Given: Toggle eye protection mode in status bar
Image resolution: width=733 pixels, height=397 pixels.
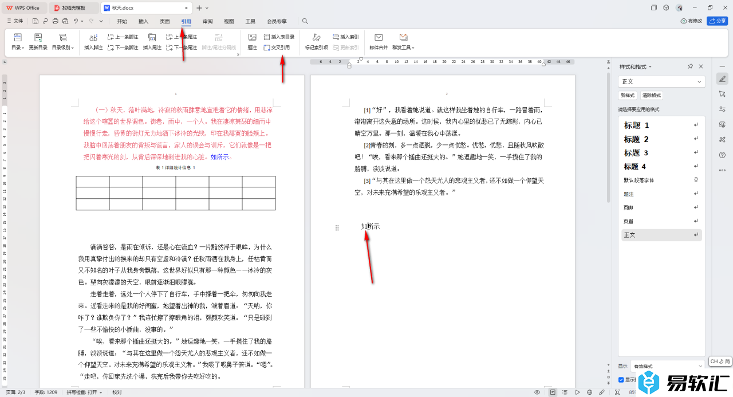Looking at the screenshot, I should tap(537, 392).
